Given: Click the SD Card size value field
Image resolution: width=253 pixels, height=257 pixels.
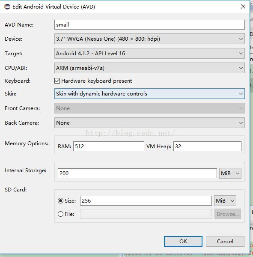Looking at the screenshot, I should [x=146, y=200].
